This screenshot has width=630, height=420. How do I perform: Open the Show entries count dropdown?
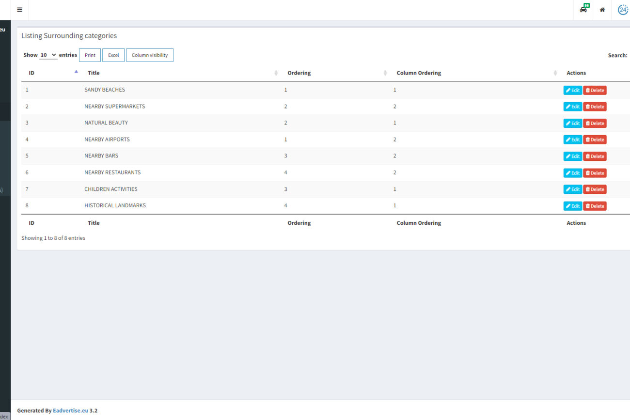pyautogui.click(x=48, y=55)
